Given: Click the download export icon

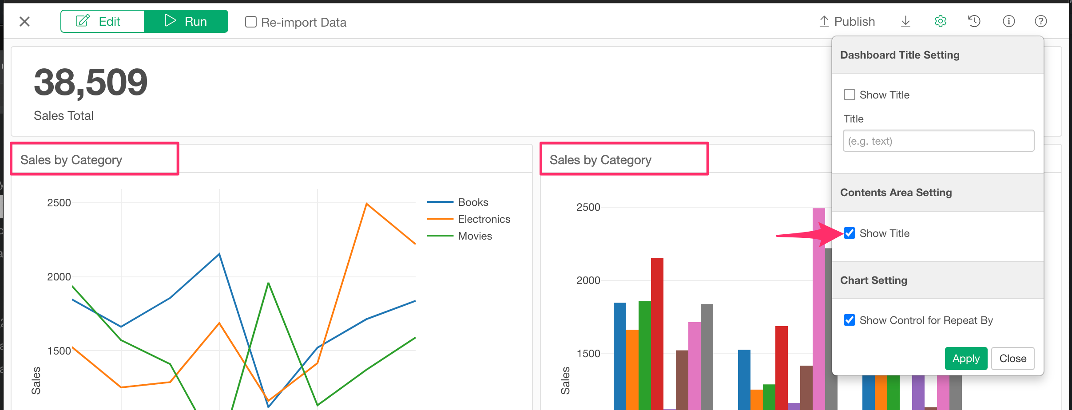Looking at the screenshot, I should coord(905,21).
